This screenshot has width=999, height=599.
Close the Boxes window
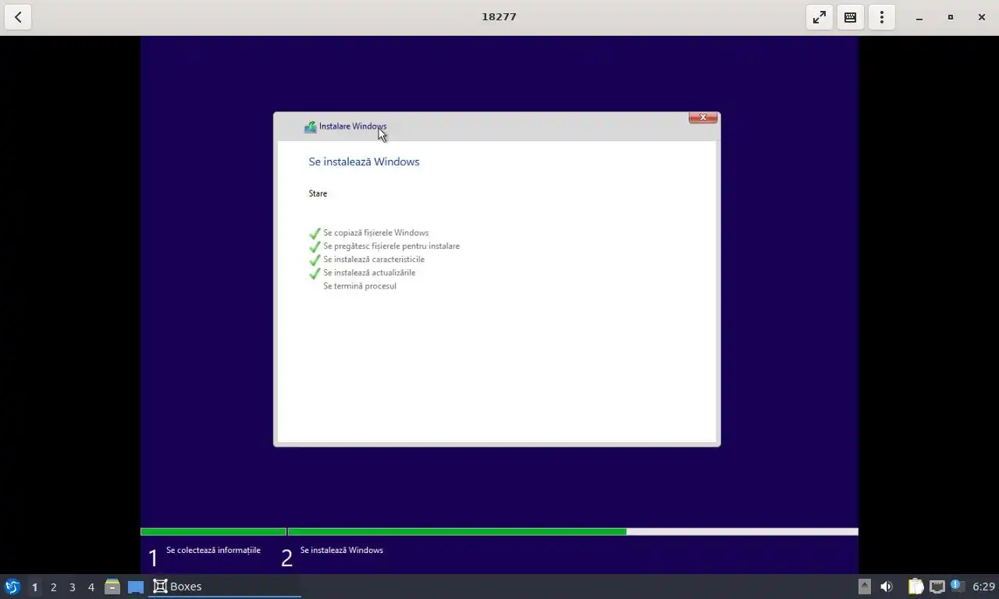coord(982,17)
